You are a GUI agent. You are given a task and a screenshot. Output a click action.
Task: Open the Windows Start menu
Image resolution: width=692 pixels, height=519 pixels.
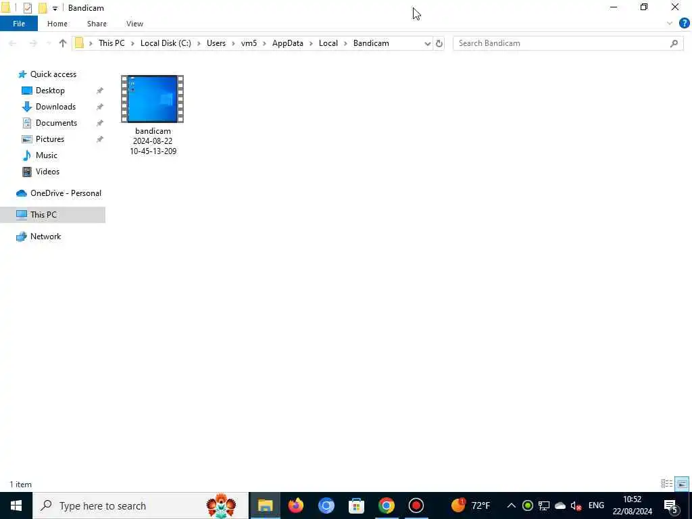(x=16, y=505)
